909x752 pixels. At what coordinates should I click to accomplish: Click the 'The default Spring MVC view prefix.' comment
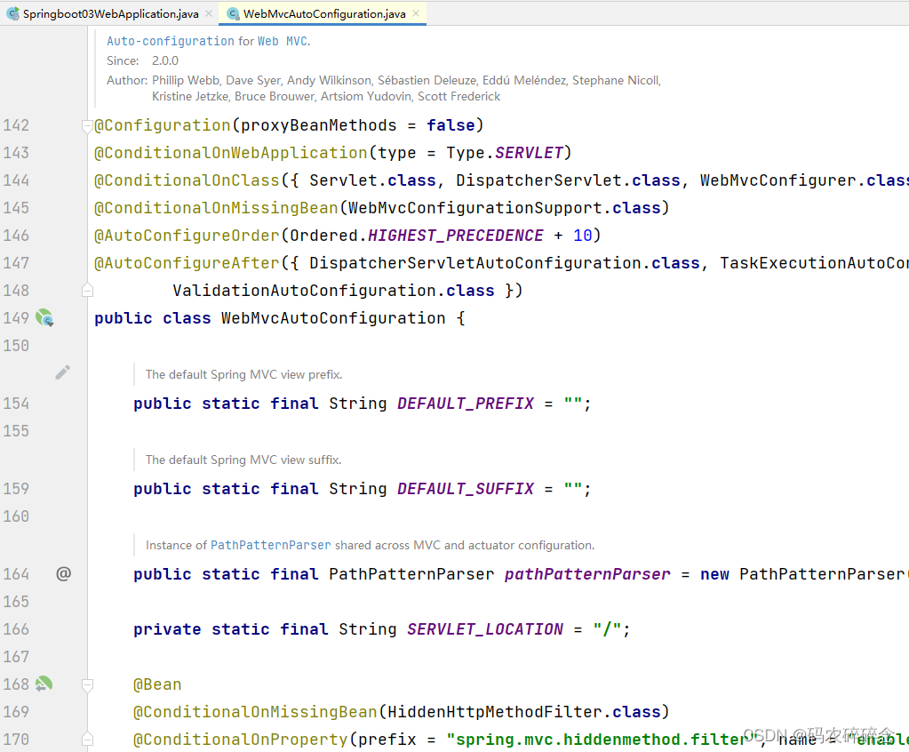tap(243, 374)
